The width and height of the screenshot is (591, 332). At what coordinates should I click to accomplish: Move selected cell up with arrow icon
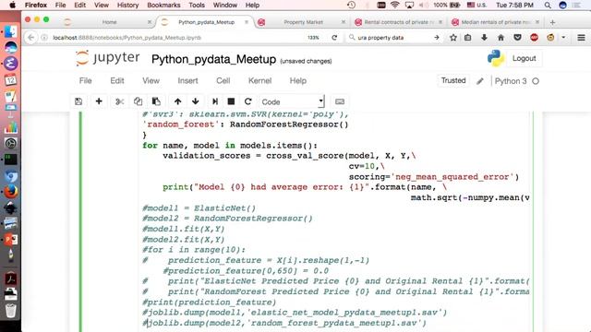pyautogui.click(x=177, y=101)
